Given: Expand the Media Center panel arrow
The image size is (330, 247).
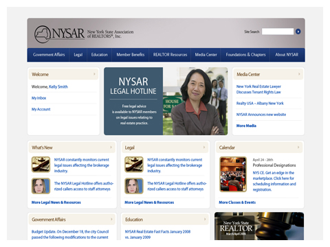Looking at the screenshot, I should tap(299, 74).
